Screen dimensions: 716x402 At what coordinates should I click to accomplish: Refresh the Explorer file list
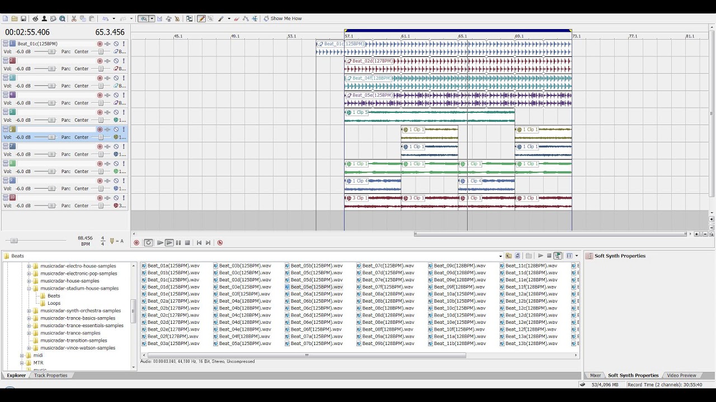click(x=517, y=256)
